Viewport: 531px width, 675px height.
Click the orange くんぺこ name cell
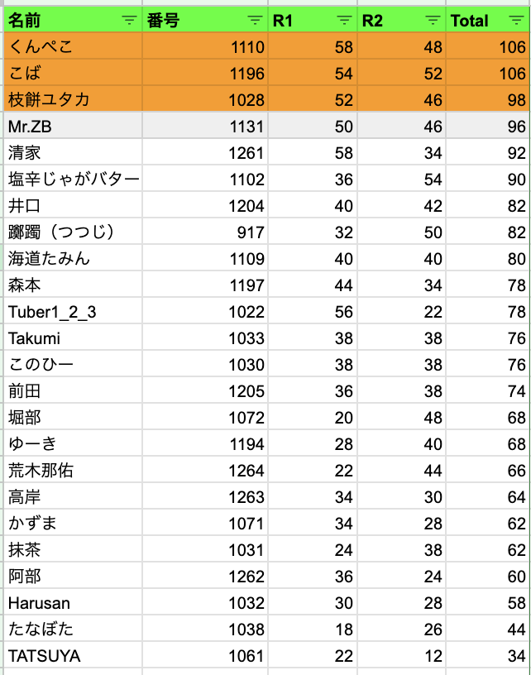[x=73, y=47]
